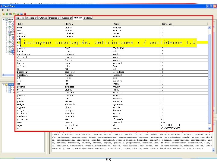Click the export icon before the blue icon

tap(18, 14)
